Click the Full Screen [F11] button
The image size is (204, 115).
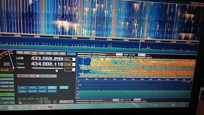pyautogui.click(x=7, y=90)
